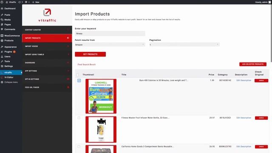Click Add Selected Products button
Viewport: 272px width, 153px height.
(253, 64)
